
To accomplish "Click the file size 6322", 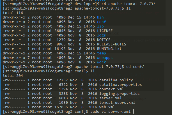I will click(x=63, y=85).
